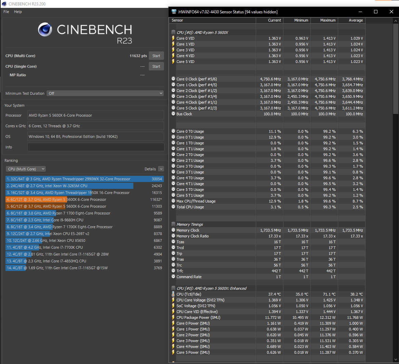Click the Minimum column header
Image resolution: width=399 pixels, height=364 pixels.
(x=297, y=21)
